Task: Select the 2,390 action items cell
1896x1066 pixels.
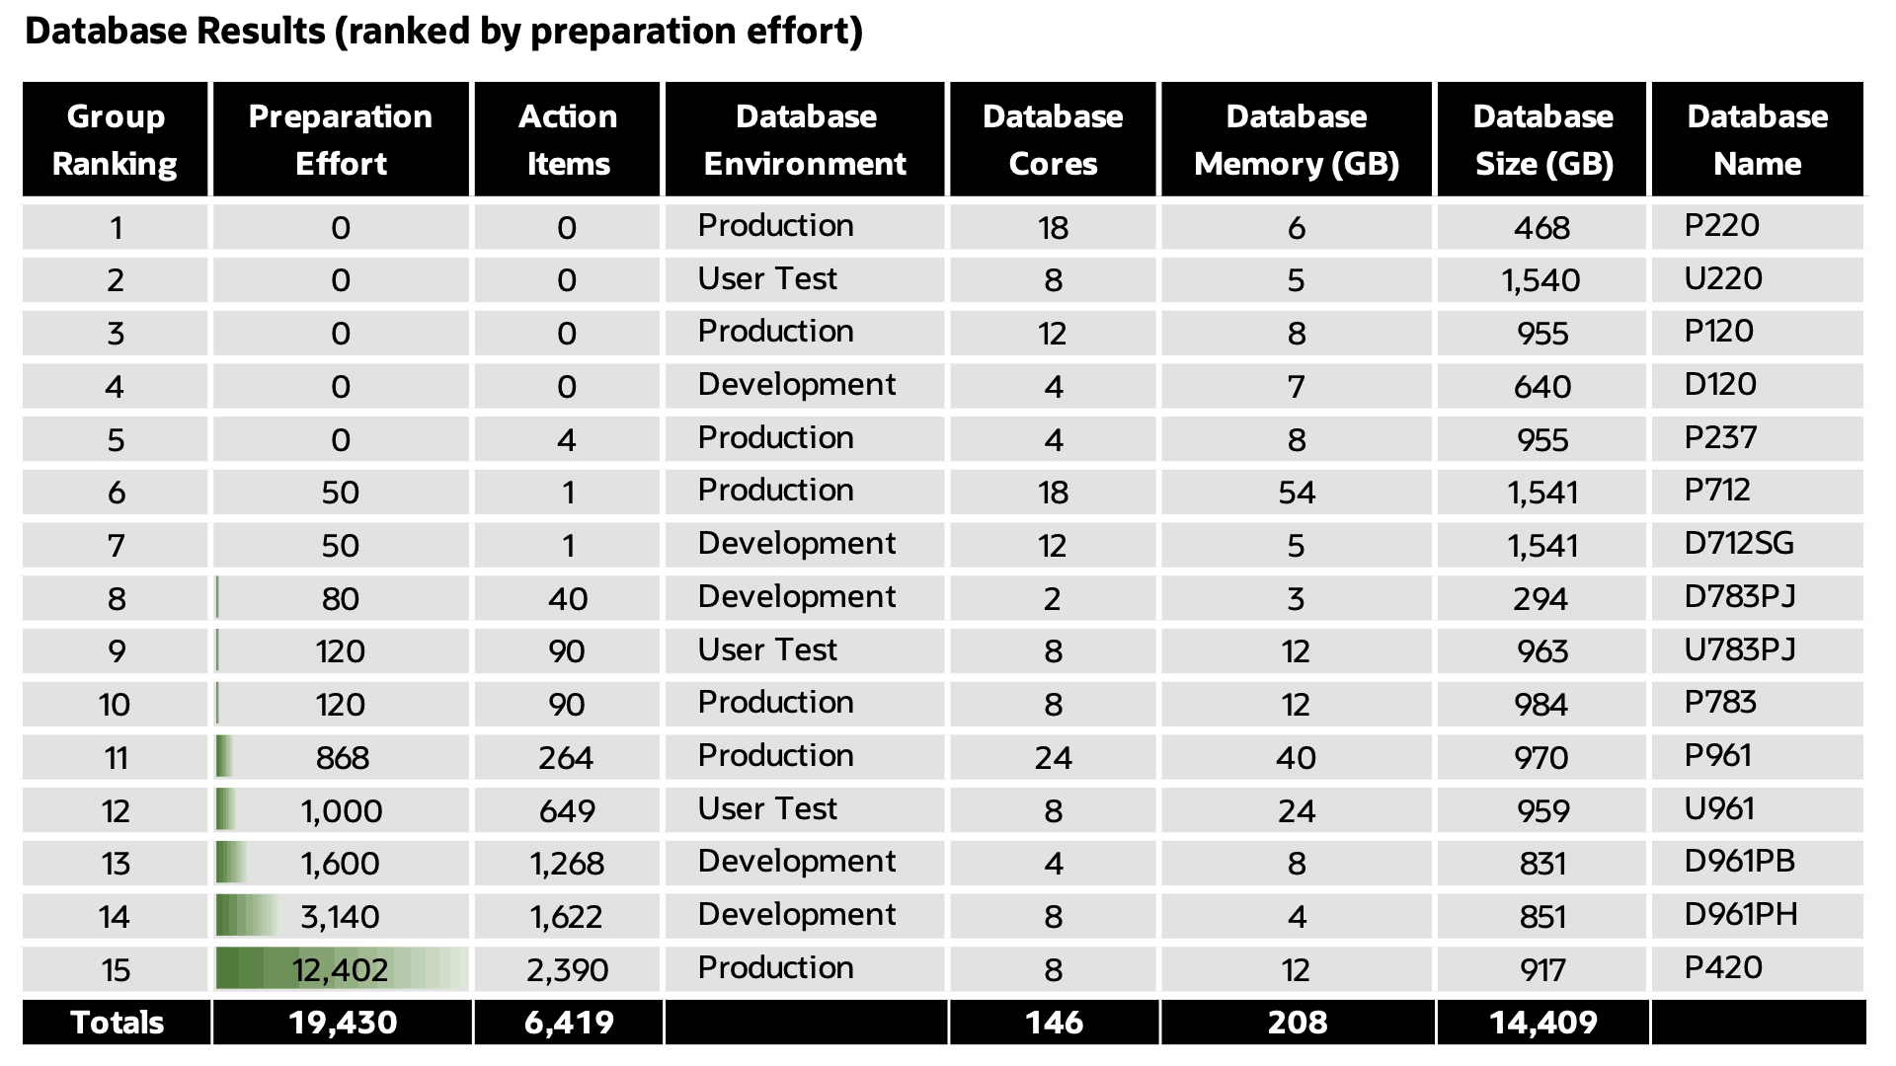Action: [x=567, y=969]
